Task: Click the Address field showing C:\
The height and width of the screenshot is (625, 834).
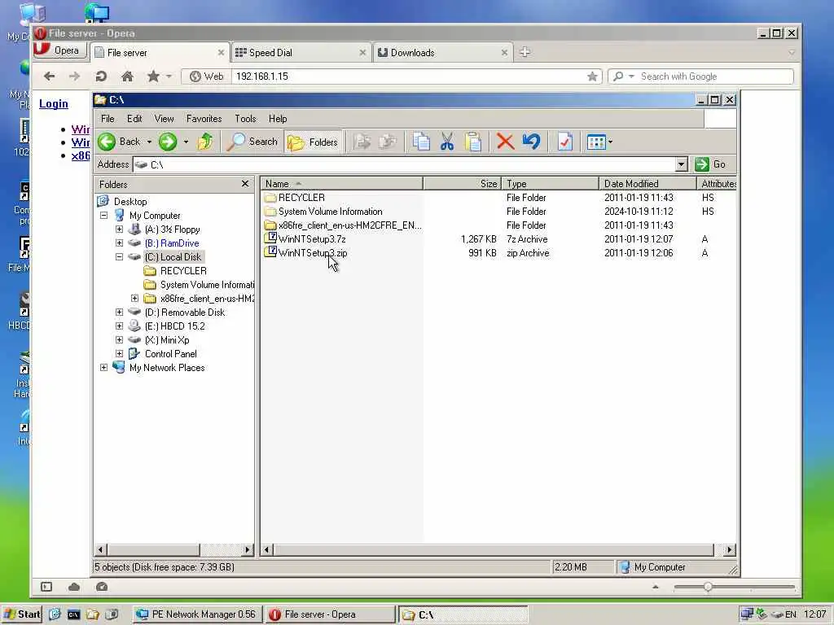Action: point(404,164)
